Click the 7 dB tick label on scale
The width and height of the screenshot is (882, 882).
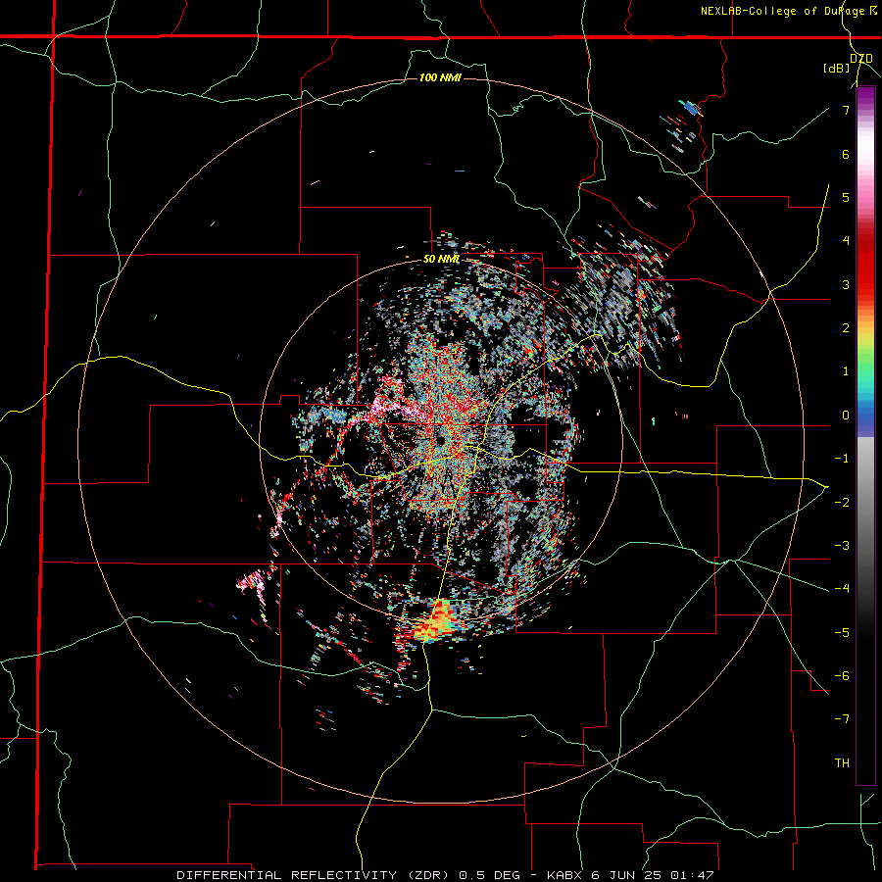pyautogui.click(x=846, y=110)
